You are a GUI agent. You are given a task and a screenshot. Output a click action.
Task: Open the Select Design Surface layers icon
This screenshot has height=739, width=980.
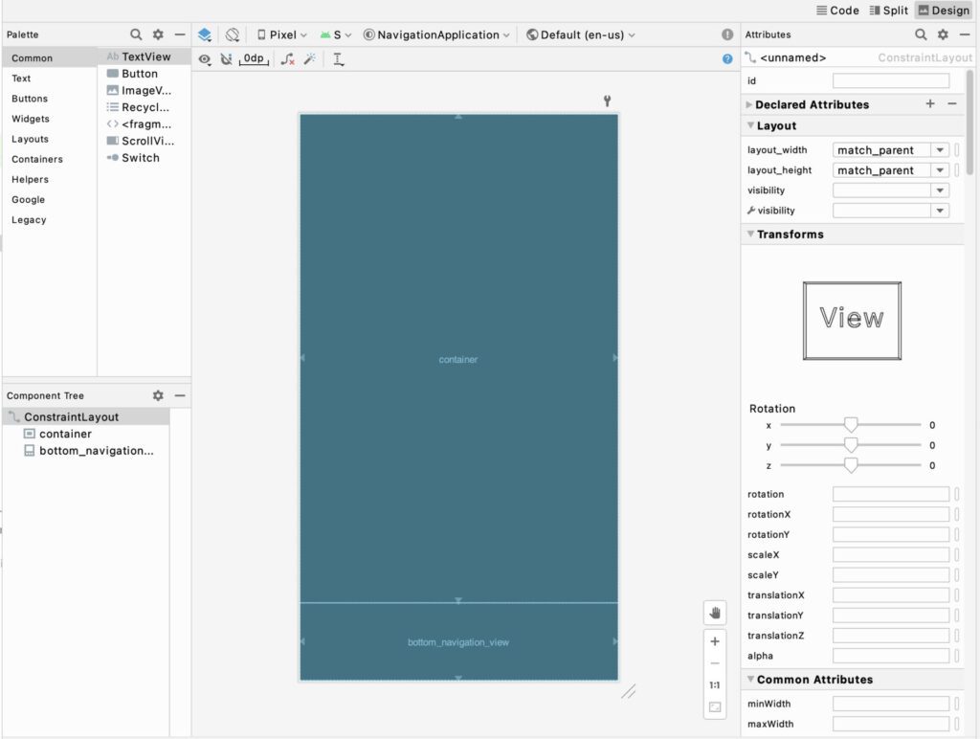pyautogui.click(x=205, y=34)
